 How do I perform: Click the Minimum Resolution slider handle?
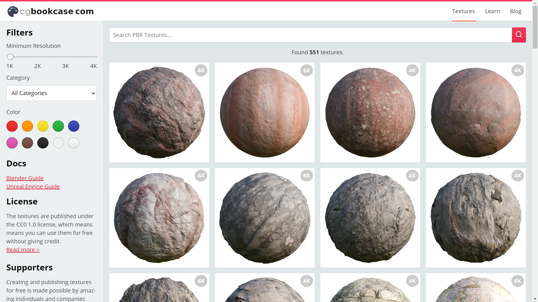click(x=10, y=57)
